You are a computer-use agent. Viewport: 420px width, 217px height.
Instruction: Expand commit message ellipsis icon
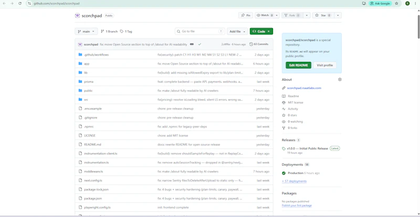(192, 44)
